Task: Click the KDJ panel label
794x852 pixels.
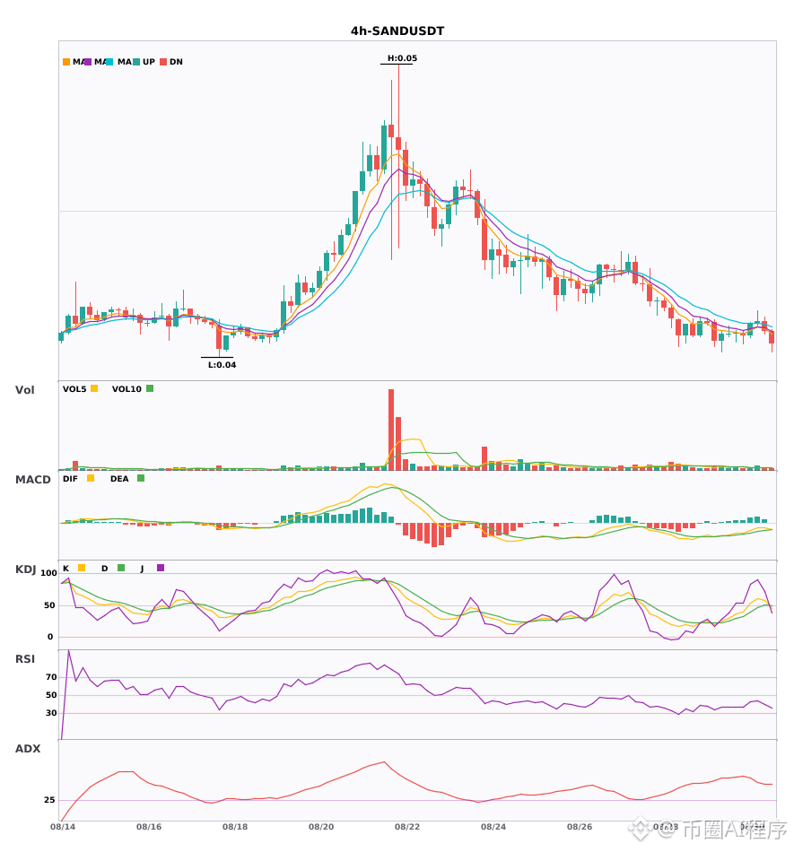Action: click(x=25, y=569)
